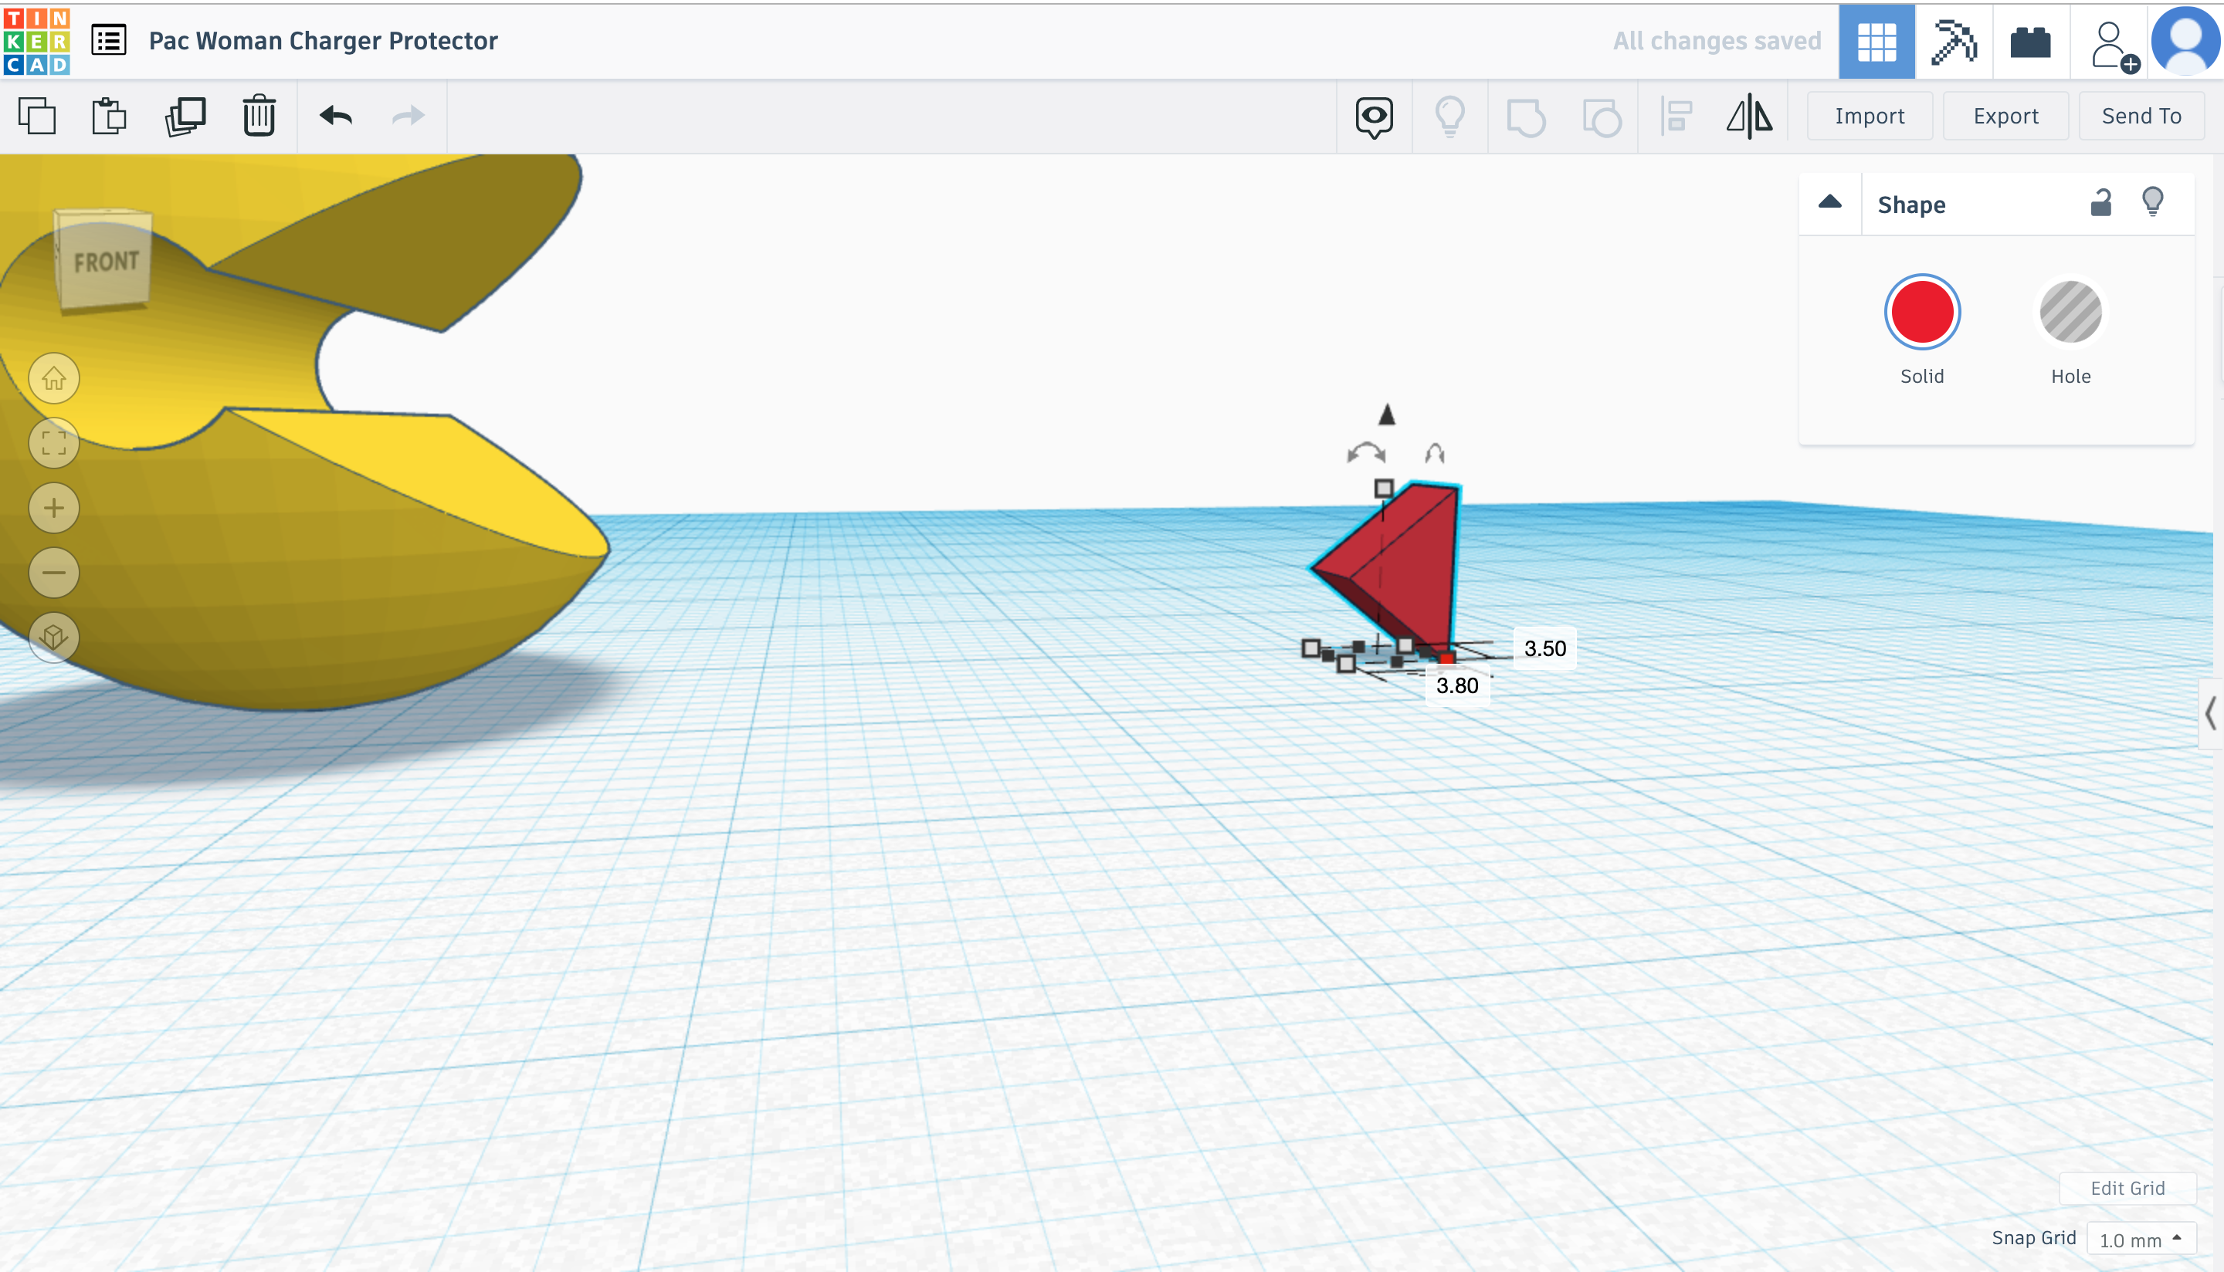
Task: Zoom in with the plus button
Action: (54, 508)
